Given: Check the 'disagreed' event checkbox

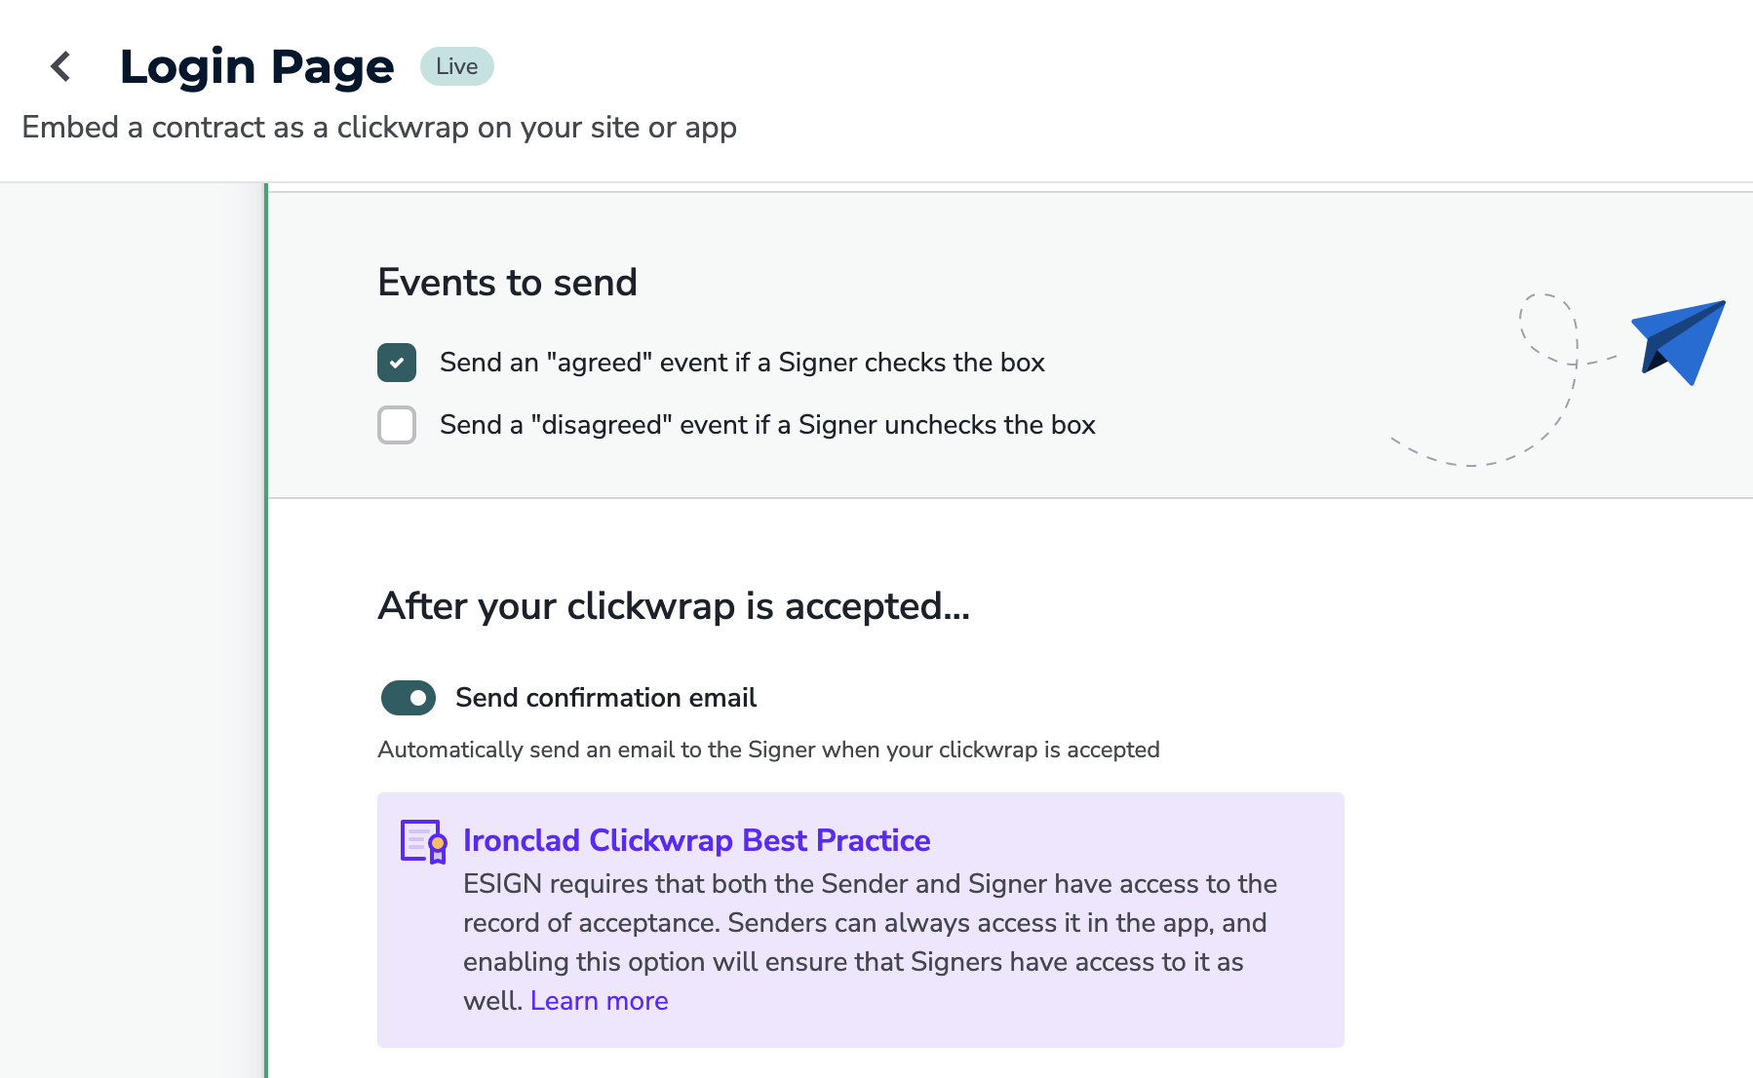Looking at the screenshot, I should [x=396, y=425].
